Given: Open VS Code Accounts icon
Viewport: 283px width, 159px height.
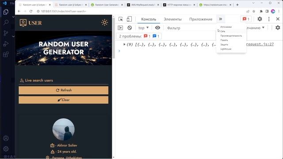Looking at the screenshot, I should 6,138.
